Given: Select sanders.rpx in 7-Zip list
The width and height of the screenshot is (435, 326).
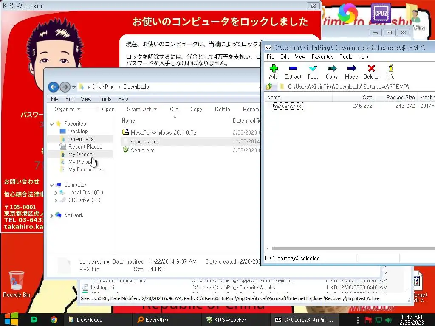Looking at the screenshot, I should pyautogui.click(x=288, y=106).
